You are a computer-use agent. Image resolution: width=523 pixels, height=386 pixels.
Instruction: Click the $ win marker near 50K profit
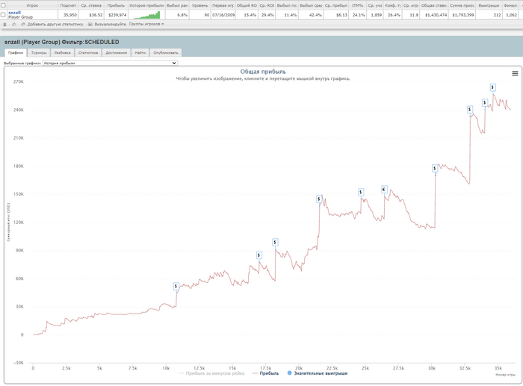(176, 286)
